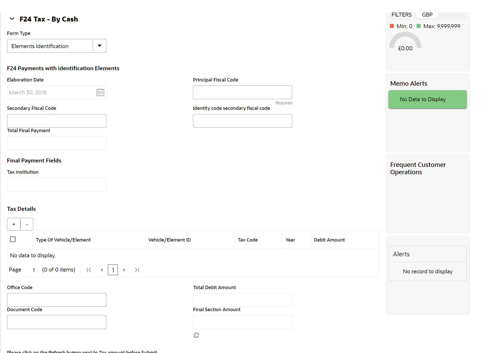Remove a row with the minus button
Screen dimensions: 503x353
[x=27, y=224]
